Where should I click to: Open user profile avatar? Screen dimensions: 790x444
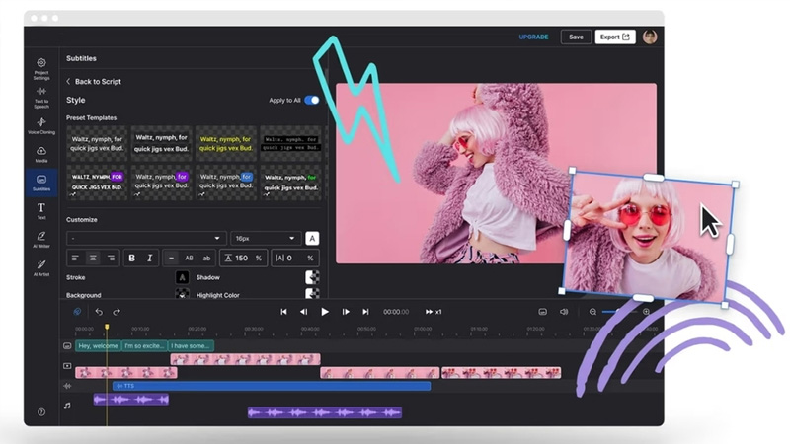point(650,37)
